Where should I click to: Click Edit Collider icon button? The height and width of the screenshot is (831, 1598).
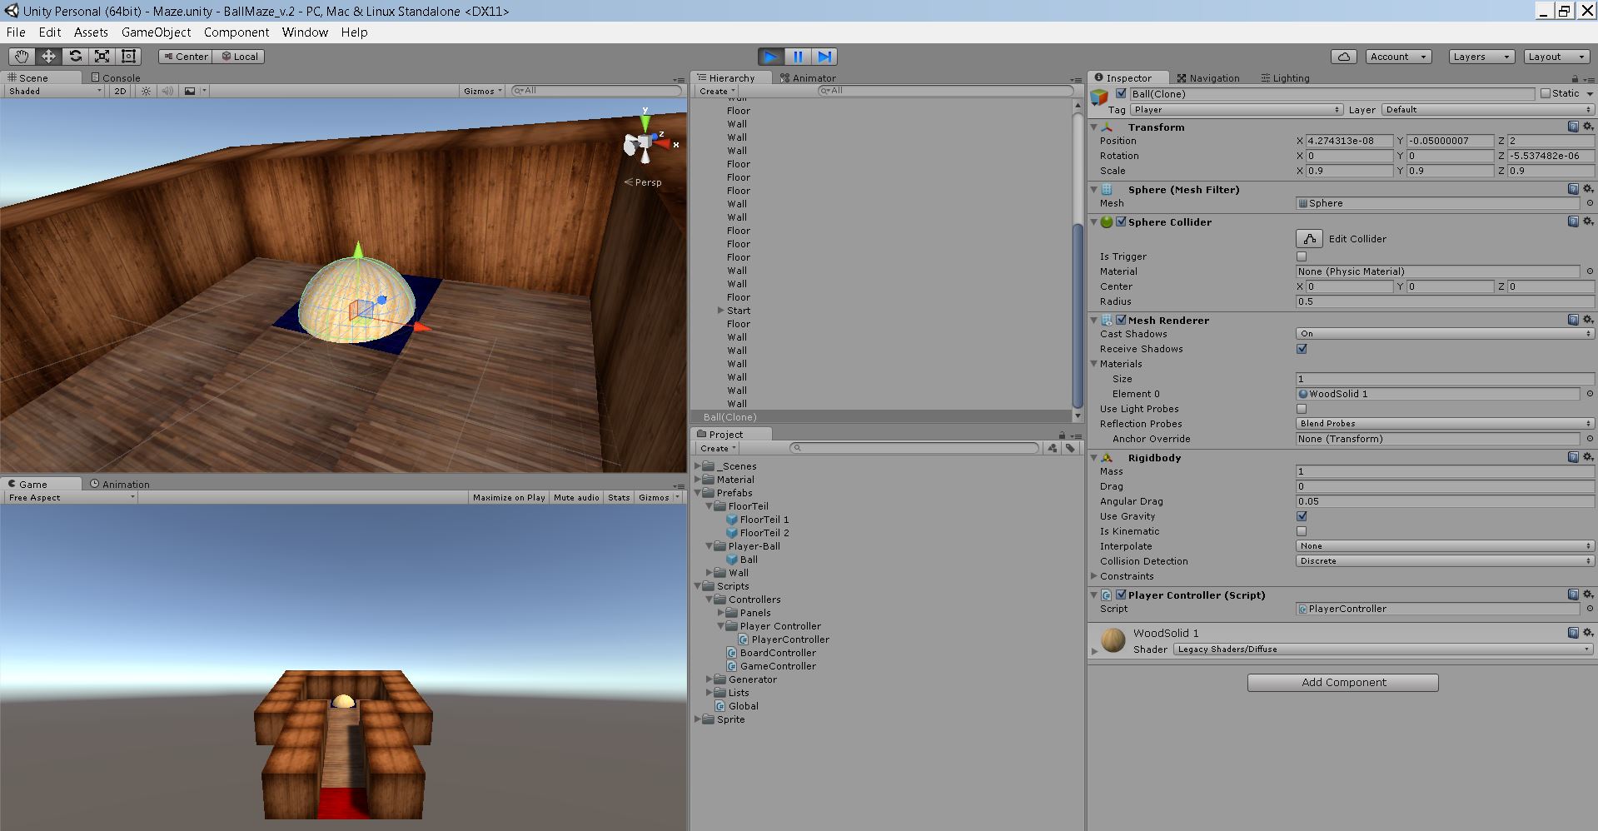(x=1309, y=238)
